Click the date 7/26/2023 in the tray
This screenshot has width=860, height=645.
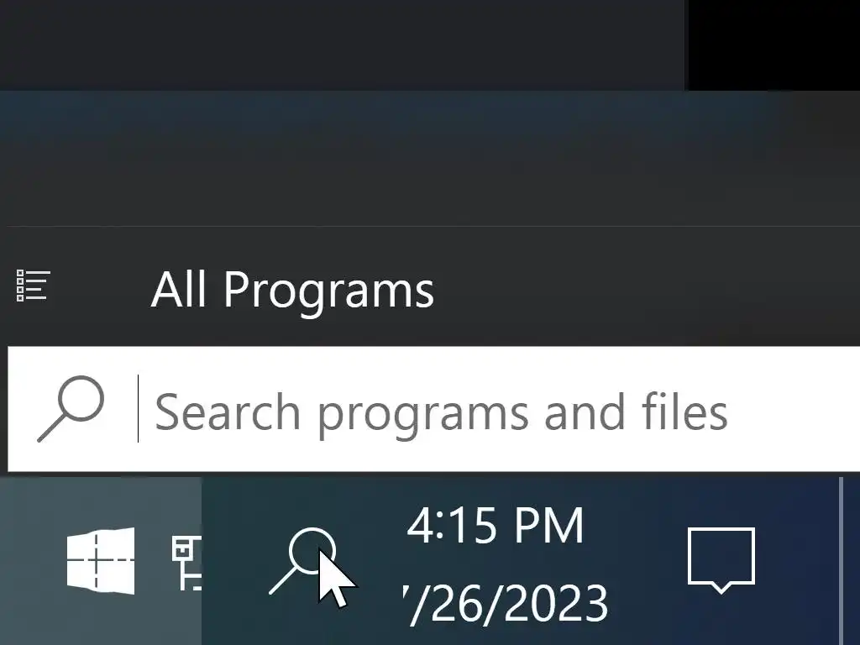[505, 603]
